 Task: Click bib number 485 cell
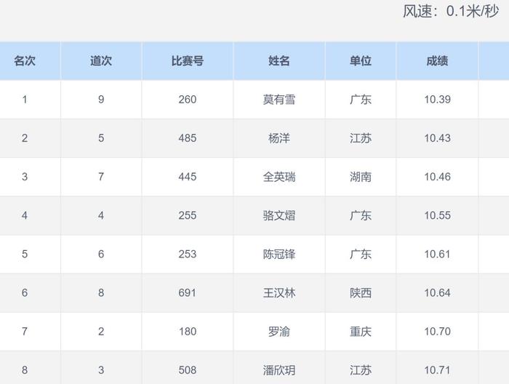tap(188, 138)
